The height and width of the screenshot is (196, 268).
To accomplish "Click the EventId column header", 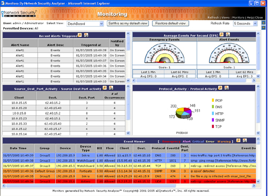I will click(x=173, y=148).
